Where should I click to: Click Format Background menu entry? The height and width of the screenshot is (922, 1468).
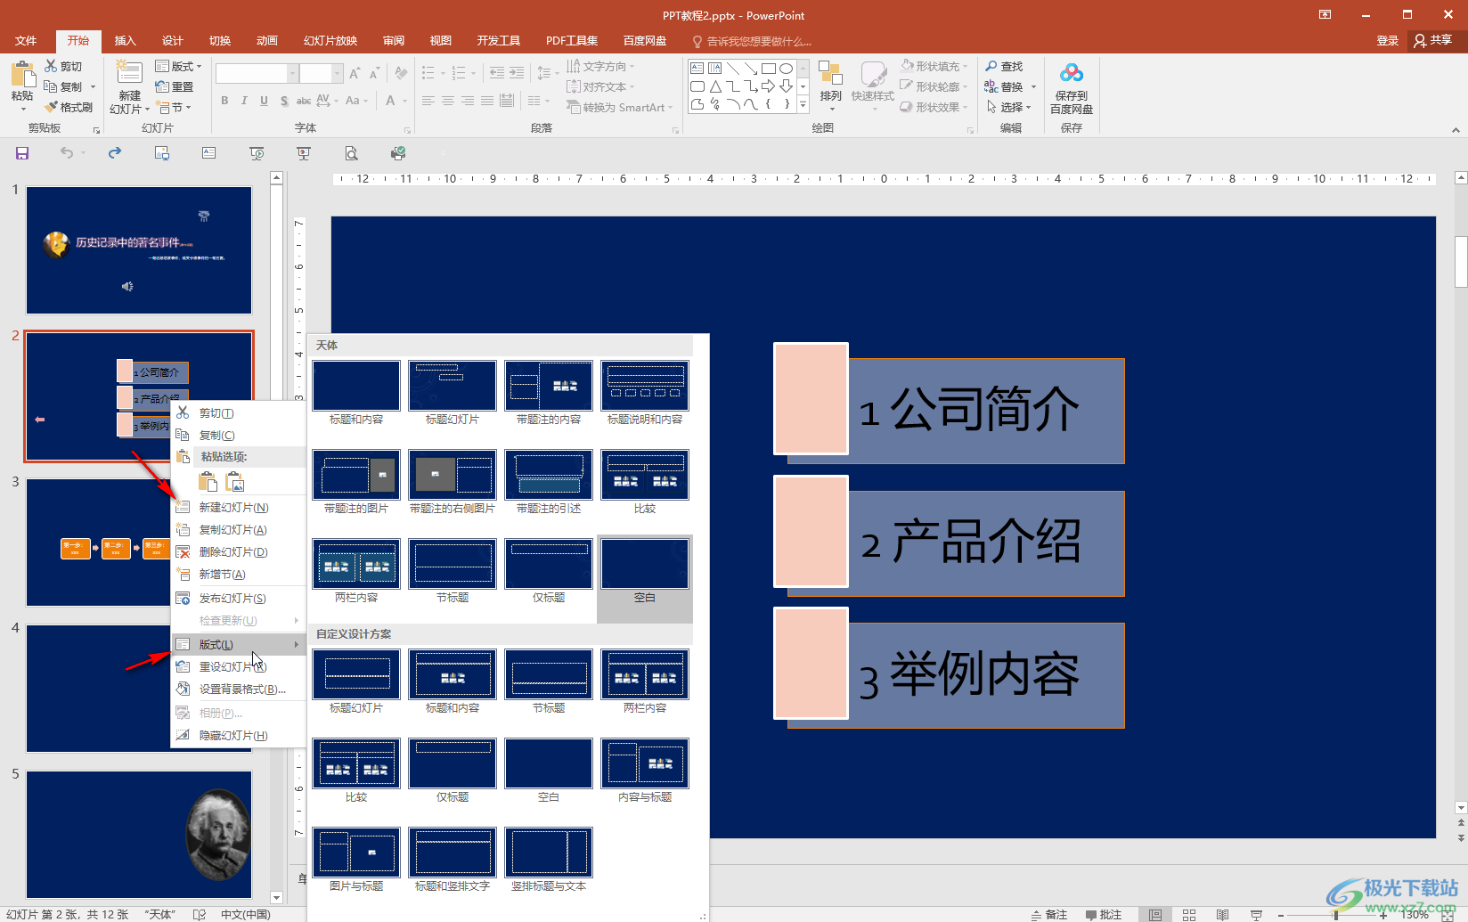click(241, 689)
